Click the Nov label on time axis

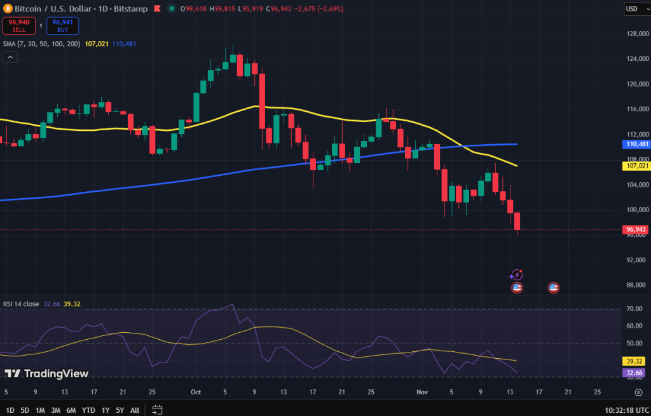coord(422,392)
